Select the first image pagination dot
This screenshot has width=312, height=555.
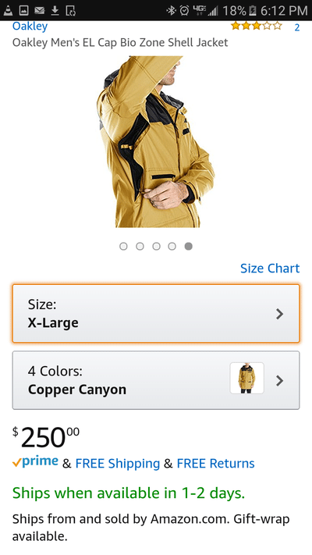(x=123, y=246)
